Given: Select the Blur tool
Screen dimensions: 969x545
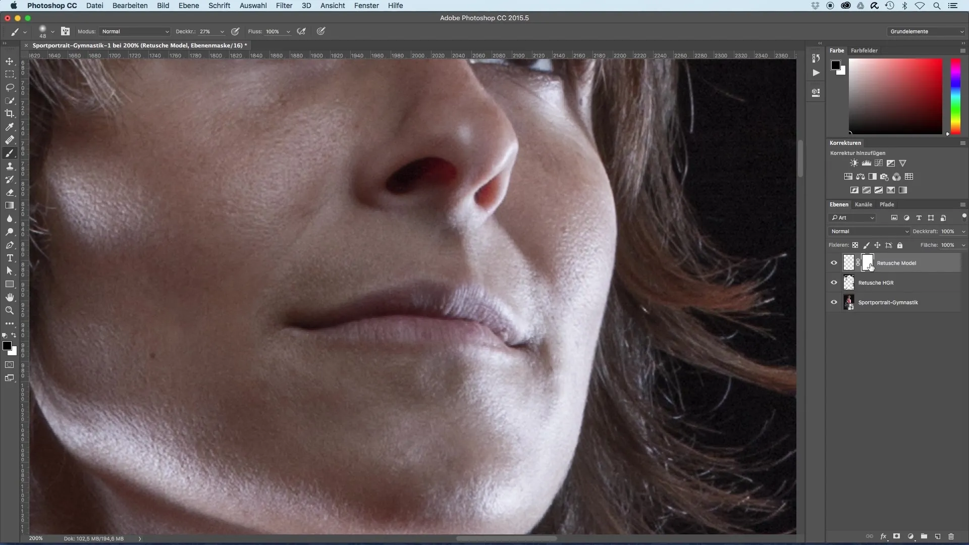Looking at the screenshot, I should click(10, 219).
